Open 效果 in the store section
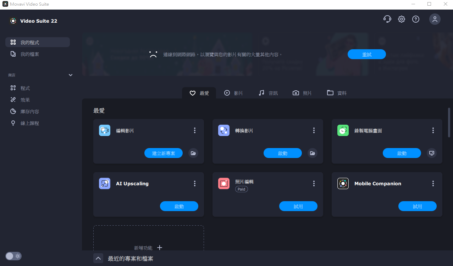Image resolution: width=453 pixels, height=266 pixels. pyautogui.click(x=38, y=100)
